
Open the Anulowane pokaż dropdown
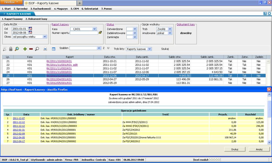click(x=170, y=33)
